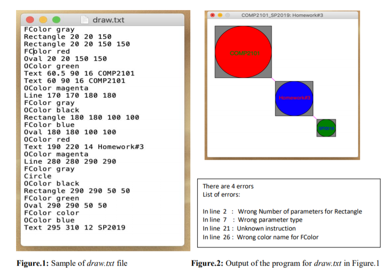382x272 pixels.
Task: Click error 'Unknown instruction' for line 21
Action: [x=266, y=228]
